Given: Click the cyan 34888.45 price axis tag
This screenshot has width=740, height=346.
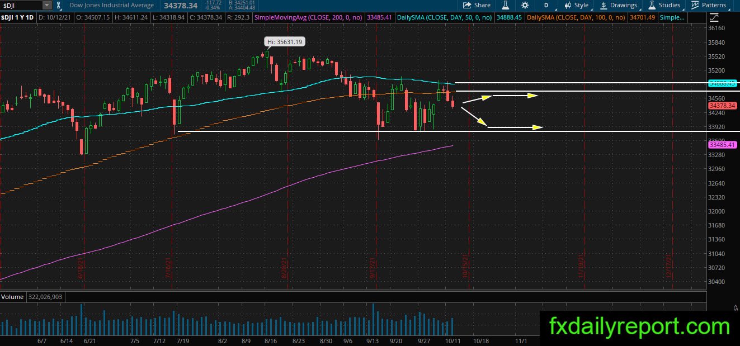Looking at the screenshot, I should (x=722, y=83).
